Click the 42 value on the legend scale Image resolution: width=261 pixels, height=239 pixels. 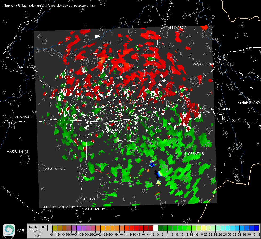coord(258,234)
